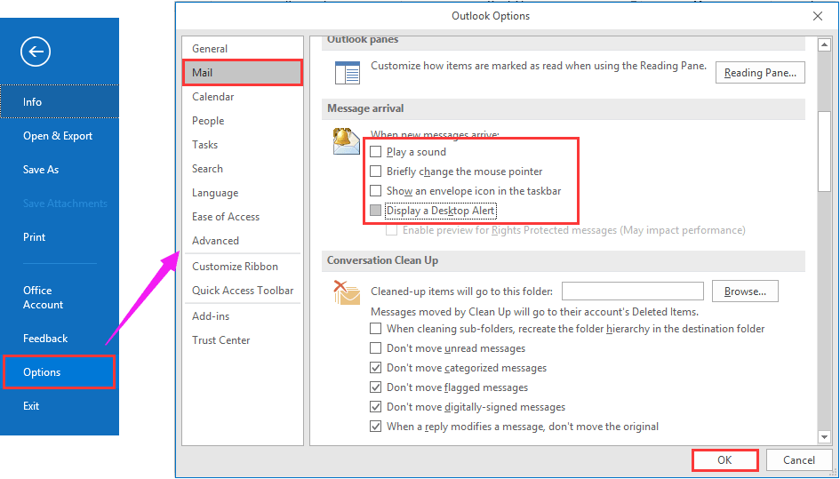This screenshot has height=479, width=840.
Task: Click the bell envelope Message arrival icon
Action: (346, 141)
